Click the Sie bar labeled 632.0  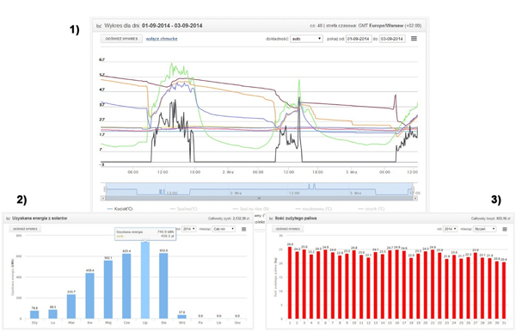tap(163, 286)
